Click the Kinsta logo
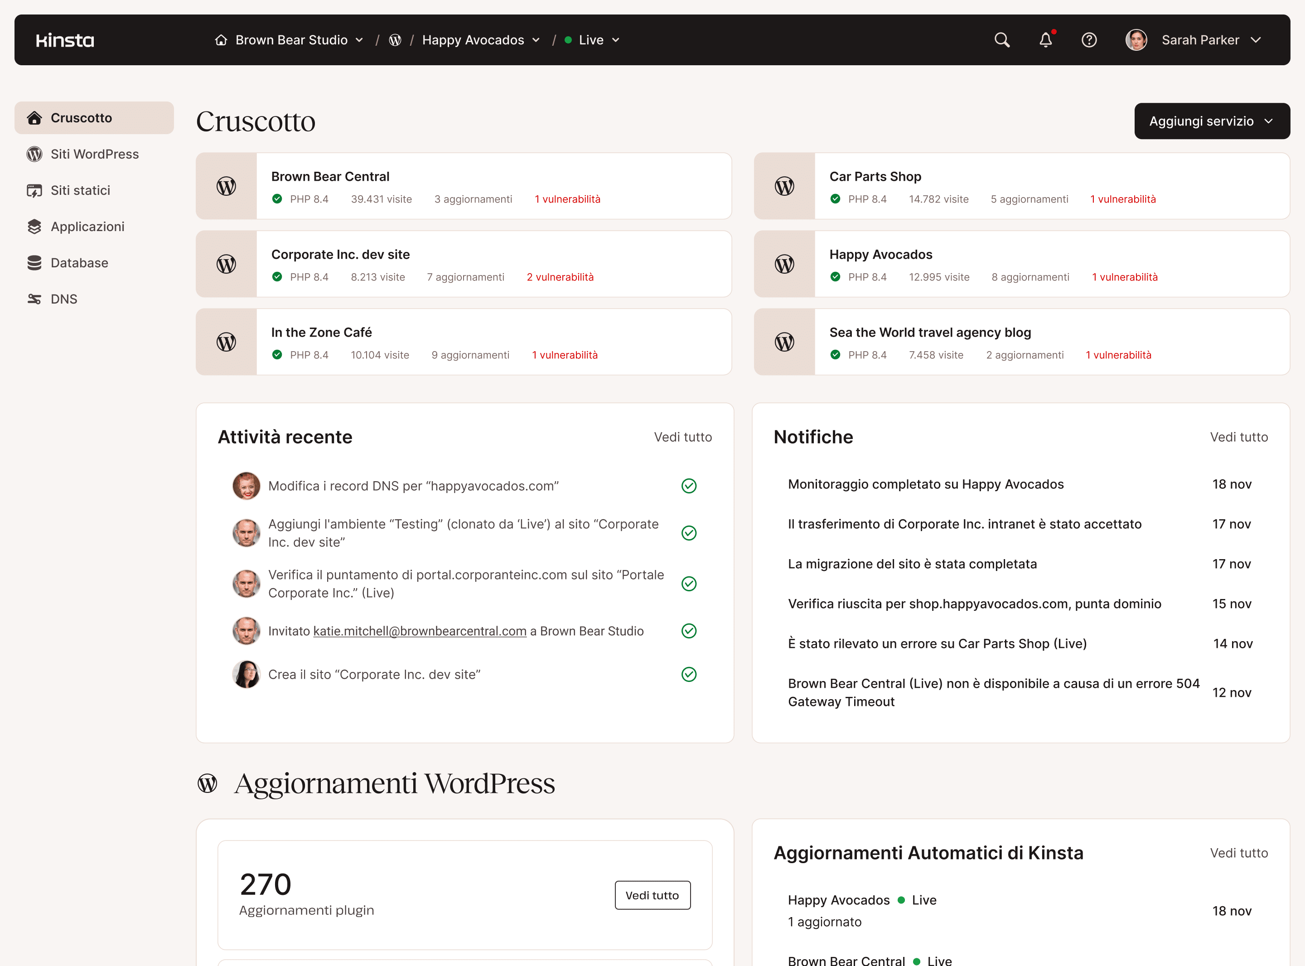Viewport: 1305px width, 966px height. (65, 40)
